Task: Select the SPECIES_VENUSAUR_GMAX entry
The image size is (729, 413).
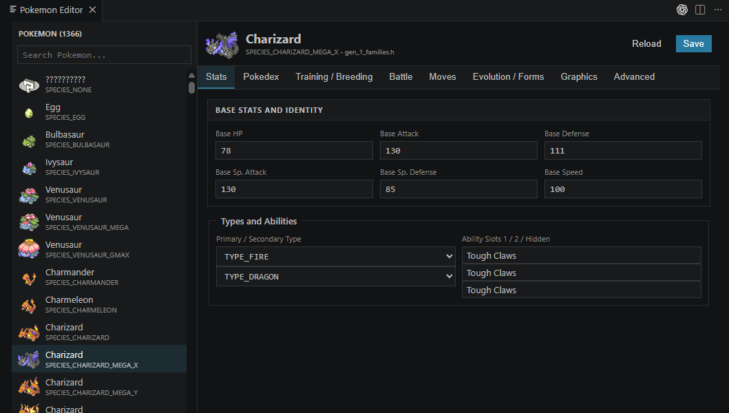Action: (99, 248)
